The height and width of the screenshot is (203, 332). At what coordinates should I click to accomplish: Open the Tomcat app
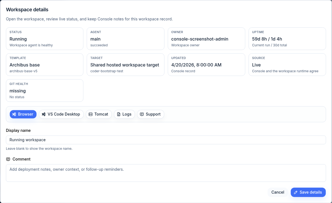click(99, 114)
